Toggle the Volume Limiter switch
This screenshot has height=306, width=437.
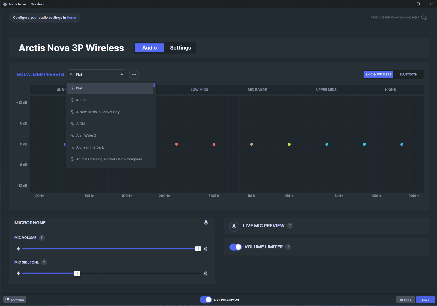[x=236, y=247]
